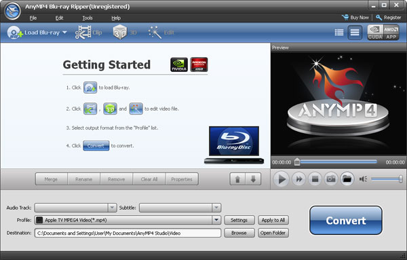
Task: Move item down with arrow button
Action: click(x=253, y=179)
